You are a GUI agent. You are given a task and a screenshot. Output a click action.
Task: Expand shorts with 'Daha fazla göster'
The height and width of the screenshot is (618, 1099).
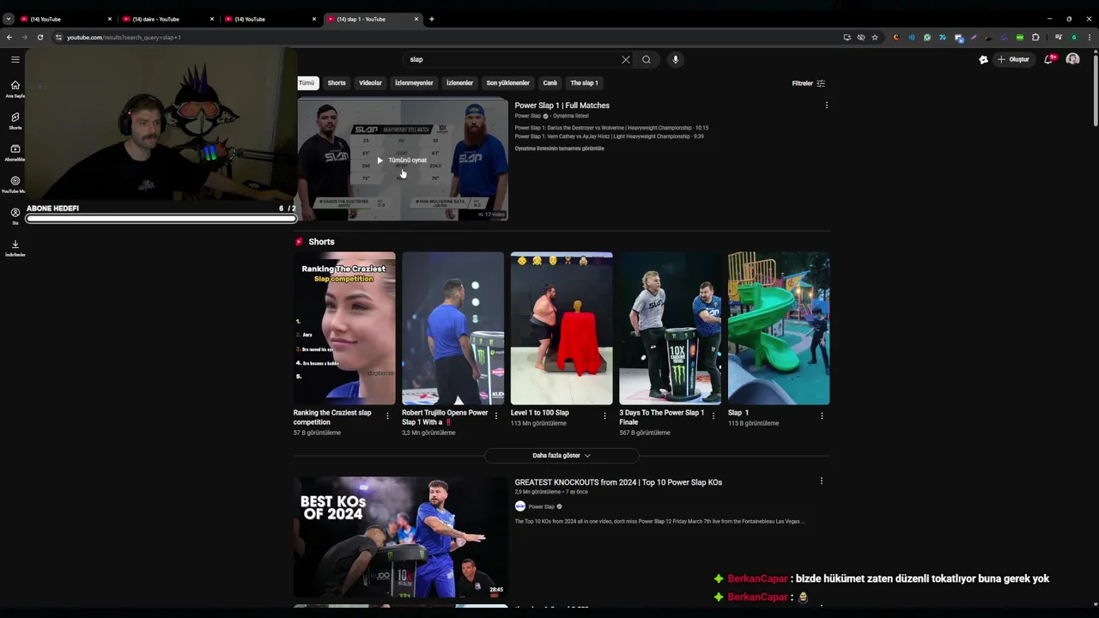562,456
